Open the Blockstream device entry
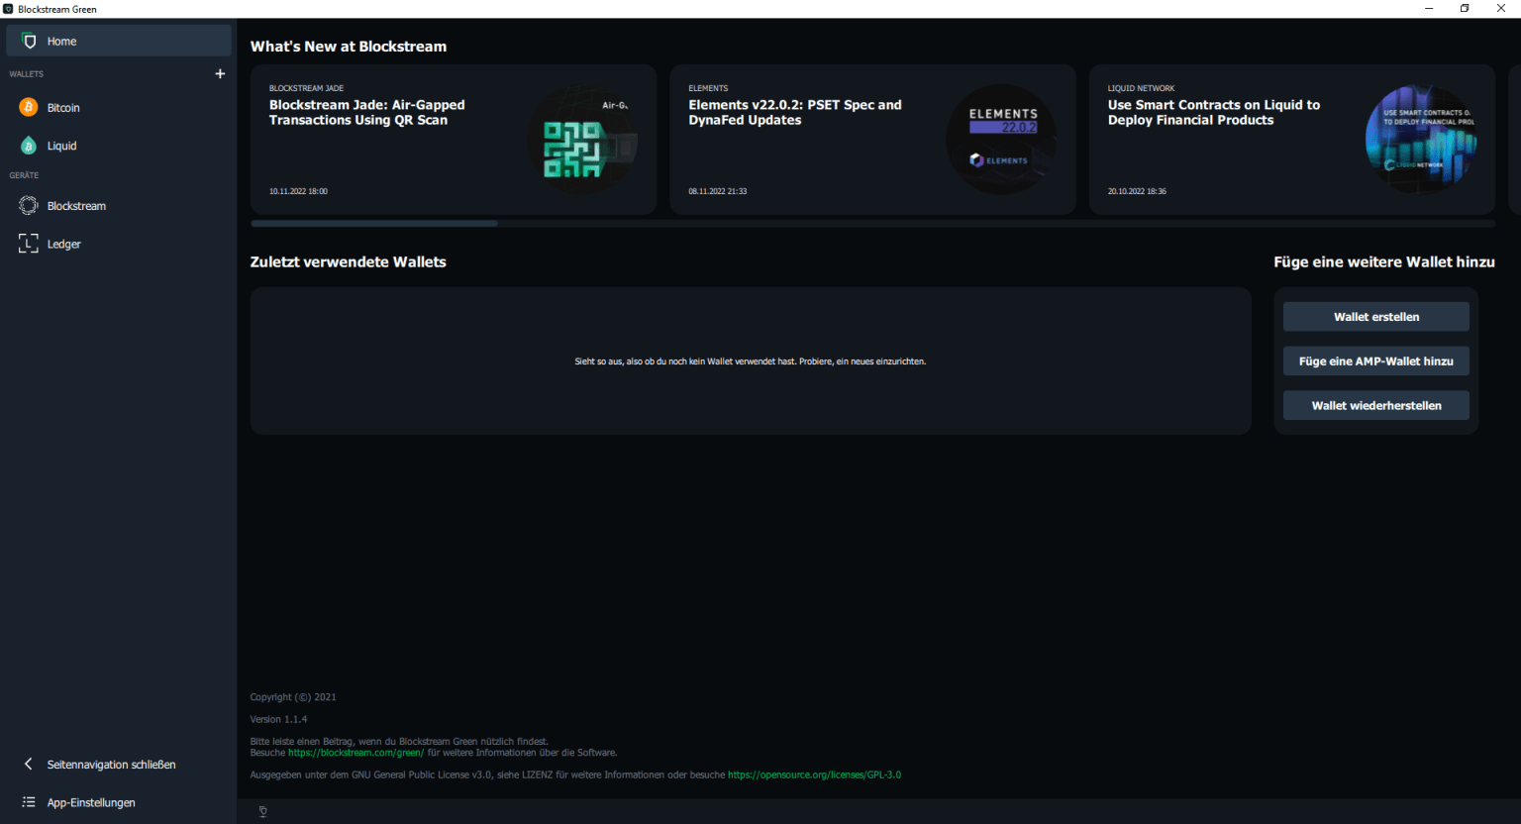The width and height of the screenshot is (1521, 824). click(28, 205)
